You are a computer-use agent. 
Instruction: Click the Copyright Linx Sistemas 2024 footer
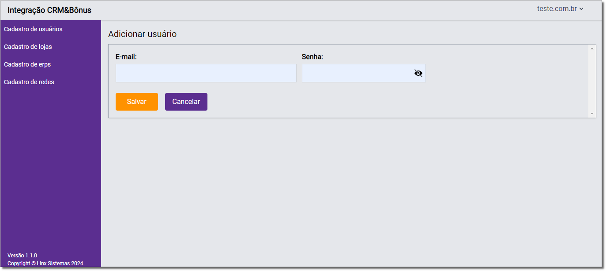[45, 264]
